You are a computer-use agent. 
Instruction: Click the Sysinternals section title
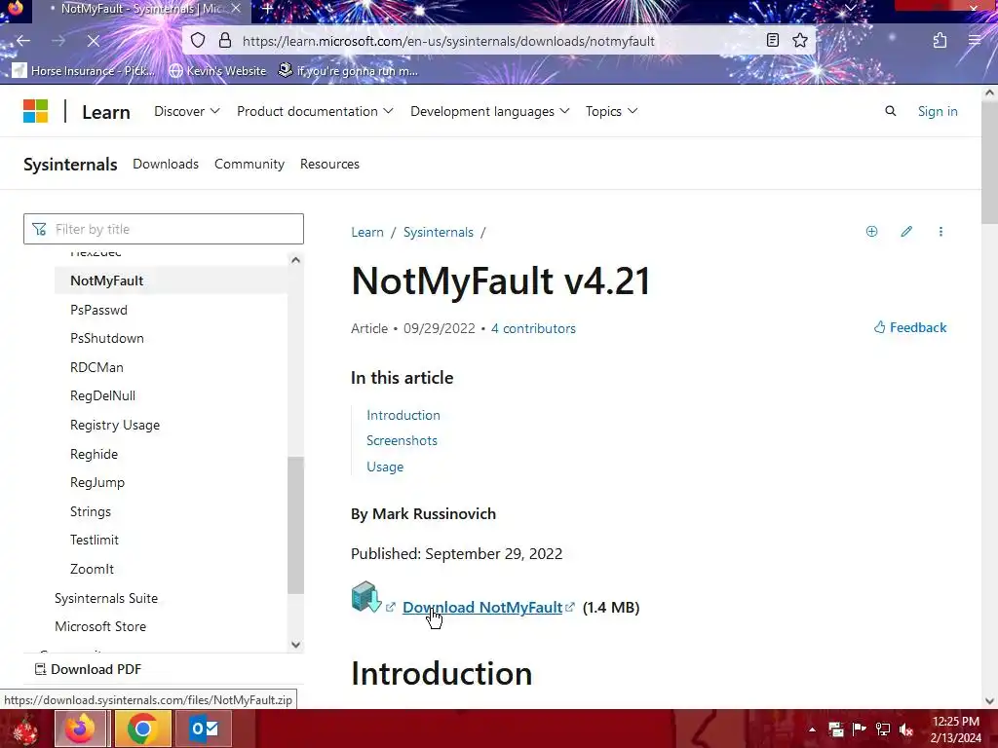[x=70, y=165]
